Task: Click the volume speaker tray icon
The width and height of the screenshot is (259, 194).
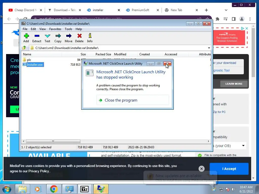Action: point(233,189)
